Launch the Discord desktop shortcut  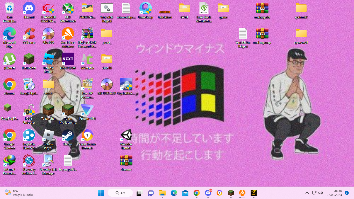tap(29, 10)
